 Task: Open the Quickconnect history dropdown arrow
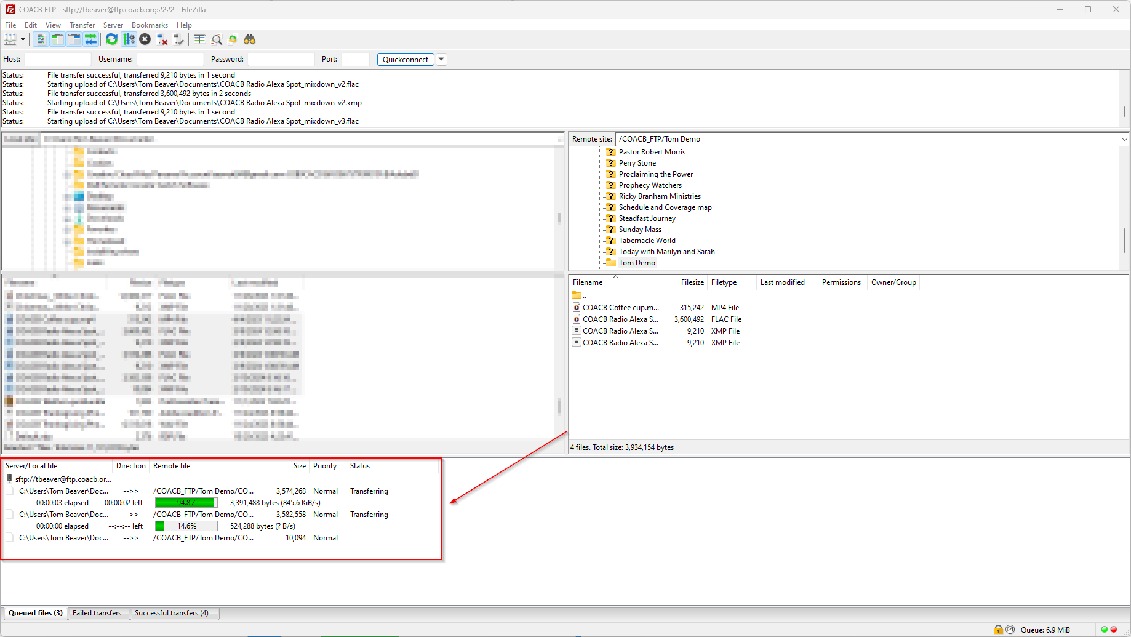click(x=441, y=60)
